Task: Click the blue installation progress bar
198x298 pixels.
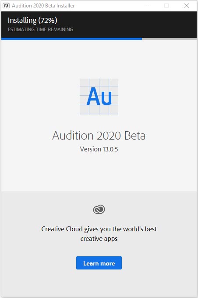Action: coord(71,39)
